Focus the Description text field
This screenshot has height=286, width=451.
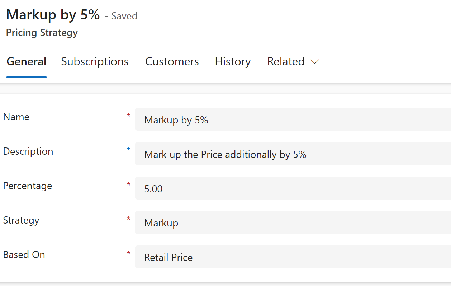tap(292, 154)
